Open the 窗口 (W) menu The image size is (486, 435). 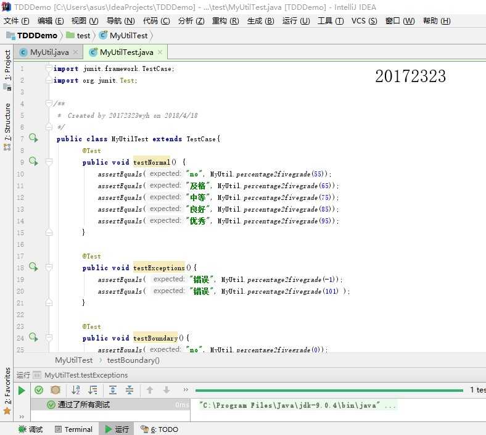(x=400, y=21)
